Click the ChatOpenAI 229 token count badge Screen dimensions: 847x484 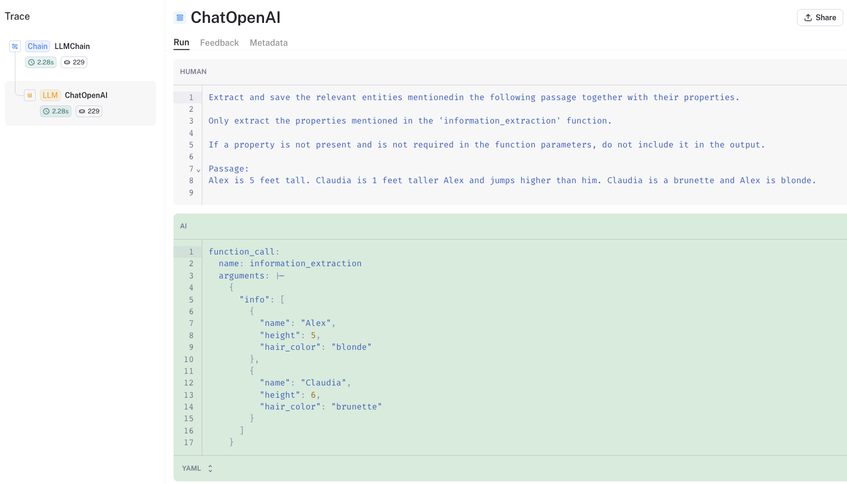[x=89, y=111]
